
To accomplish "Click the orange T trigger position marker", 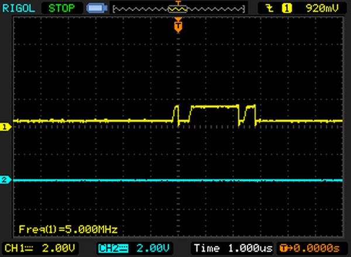I will [x=178, y=25].
